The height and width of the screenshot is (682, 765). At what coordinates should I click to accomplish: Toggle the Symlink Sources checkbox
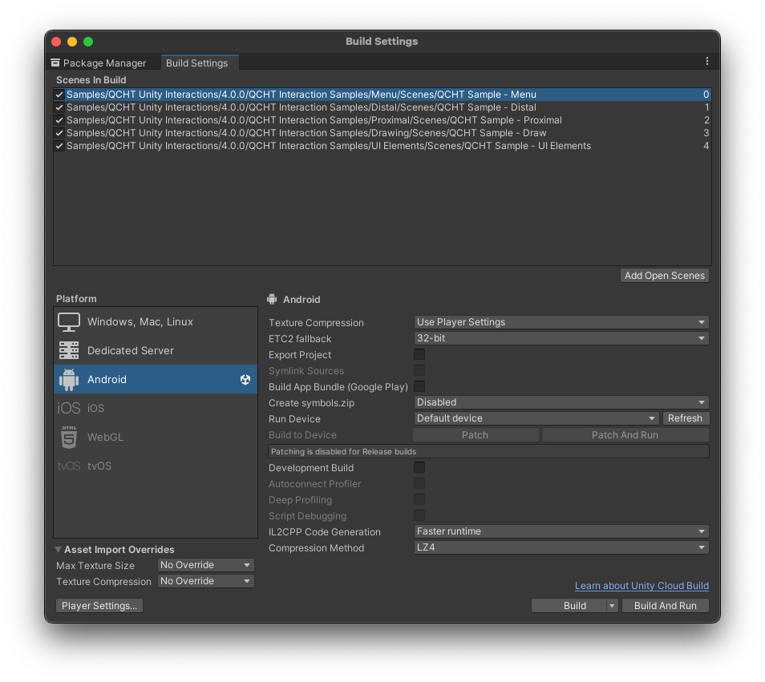[419, 370]
